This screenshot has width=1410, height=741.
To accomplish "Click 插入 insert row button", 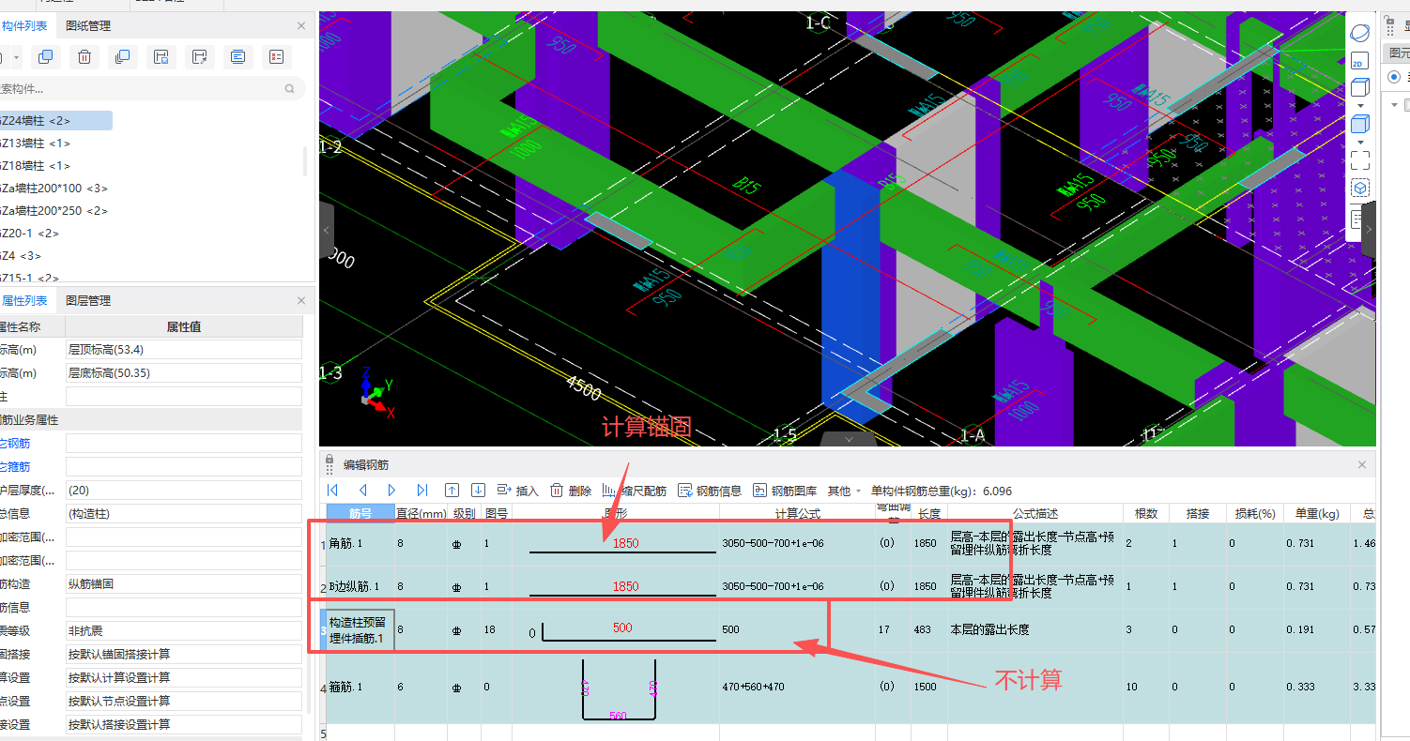I will 517,491.
